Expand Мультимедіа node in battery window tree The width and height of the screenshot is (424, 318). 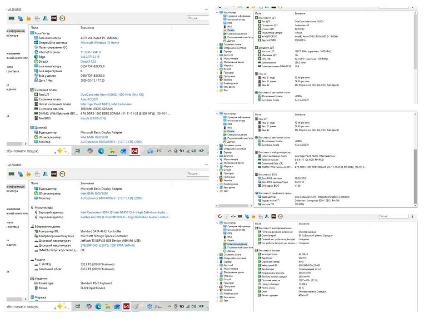click(217, 269)
